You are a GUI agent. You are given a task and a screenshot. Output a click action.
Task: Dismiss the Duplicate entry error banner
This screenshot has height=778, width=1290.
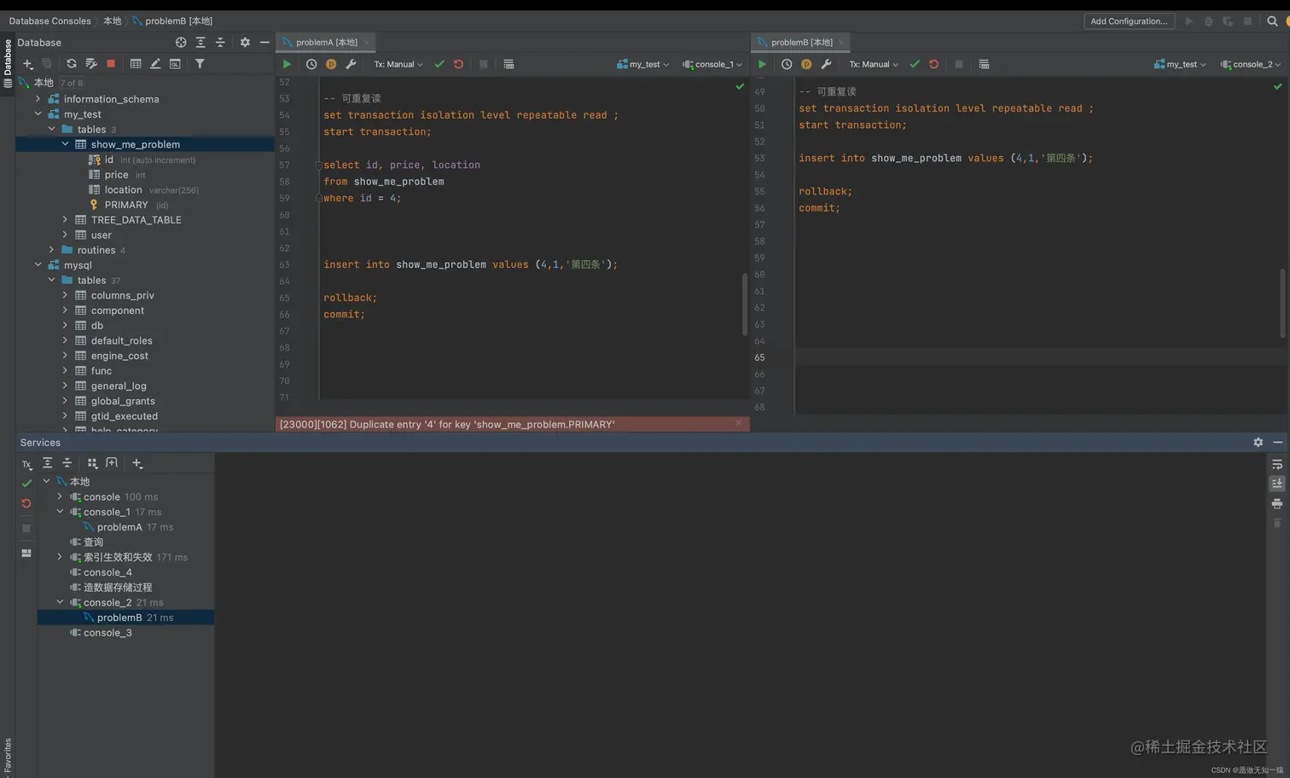coord(738,423)
